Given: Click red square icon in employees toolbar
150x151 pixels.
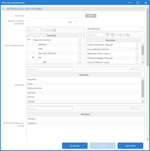Looking at the screenshot, I should pyautogui.click(x=124, y=35).
